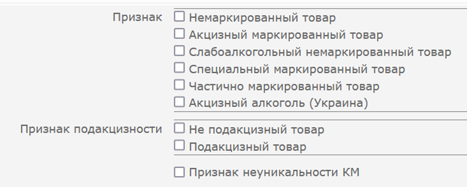Click the Не подакцизный товар label text
The image size is (467, 187).
pyautogui.click(x=257, y=130)
